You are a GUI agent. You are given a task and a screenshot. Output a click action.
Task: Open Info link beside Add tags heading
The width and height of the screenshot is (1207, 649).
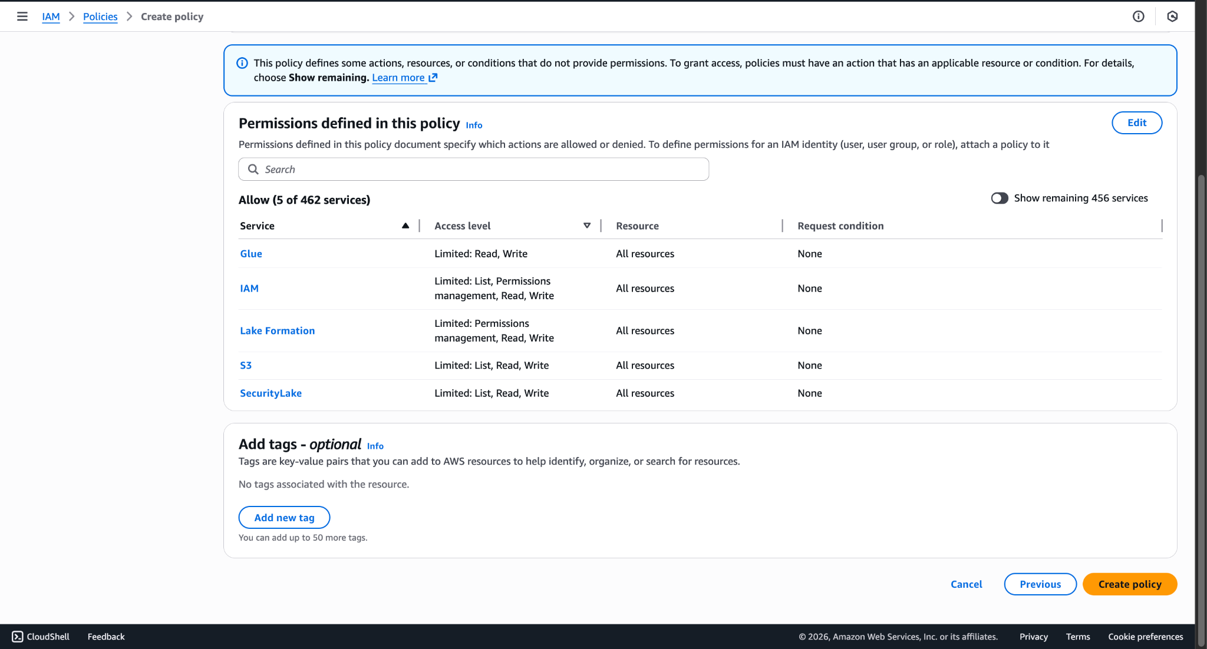coord(375,446)
